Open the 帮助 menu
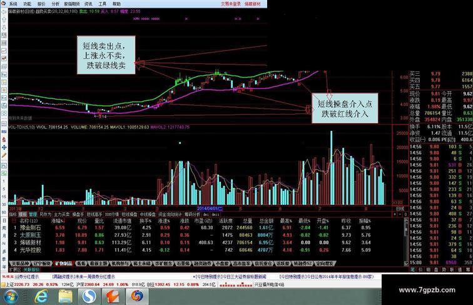473x305 pixels. click(x=117, y=4)
